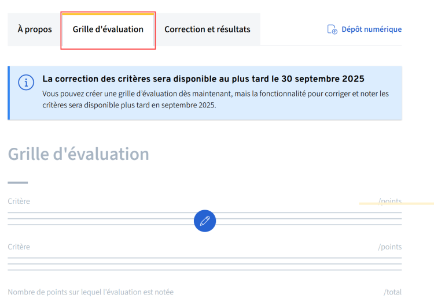
Task: Click the first /points value field
Action: [389, 201]
